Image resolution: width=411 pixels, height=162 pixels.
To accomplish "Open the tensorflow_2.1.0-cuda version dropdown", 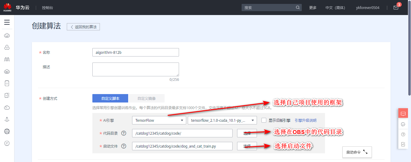I will (x=222, y=120).
